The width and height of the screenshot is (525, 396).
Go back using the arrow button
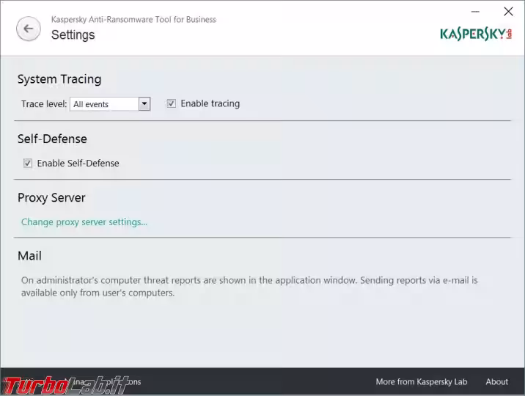click(29, 29)
